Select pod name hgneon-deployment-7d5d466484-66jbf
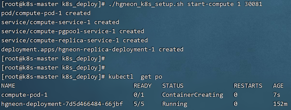This screenshot has height=110, width=291. (x=62, y=104)
